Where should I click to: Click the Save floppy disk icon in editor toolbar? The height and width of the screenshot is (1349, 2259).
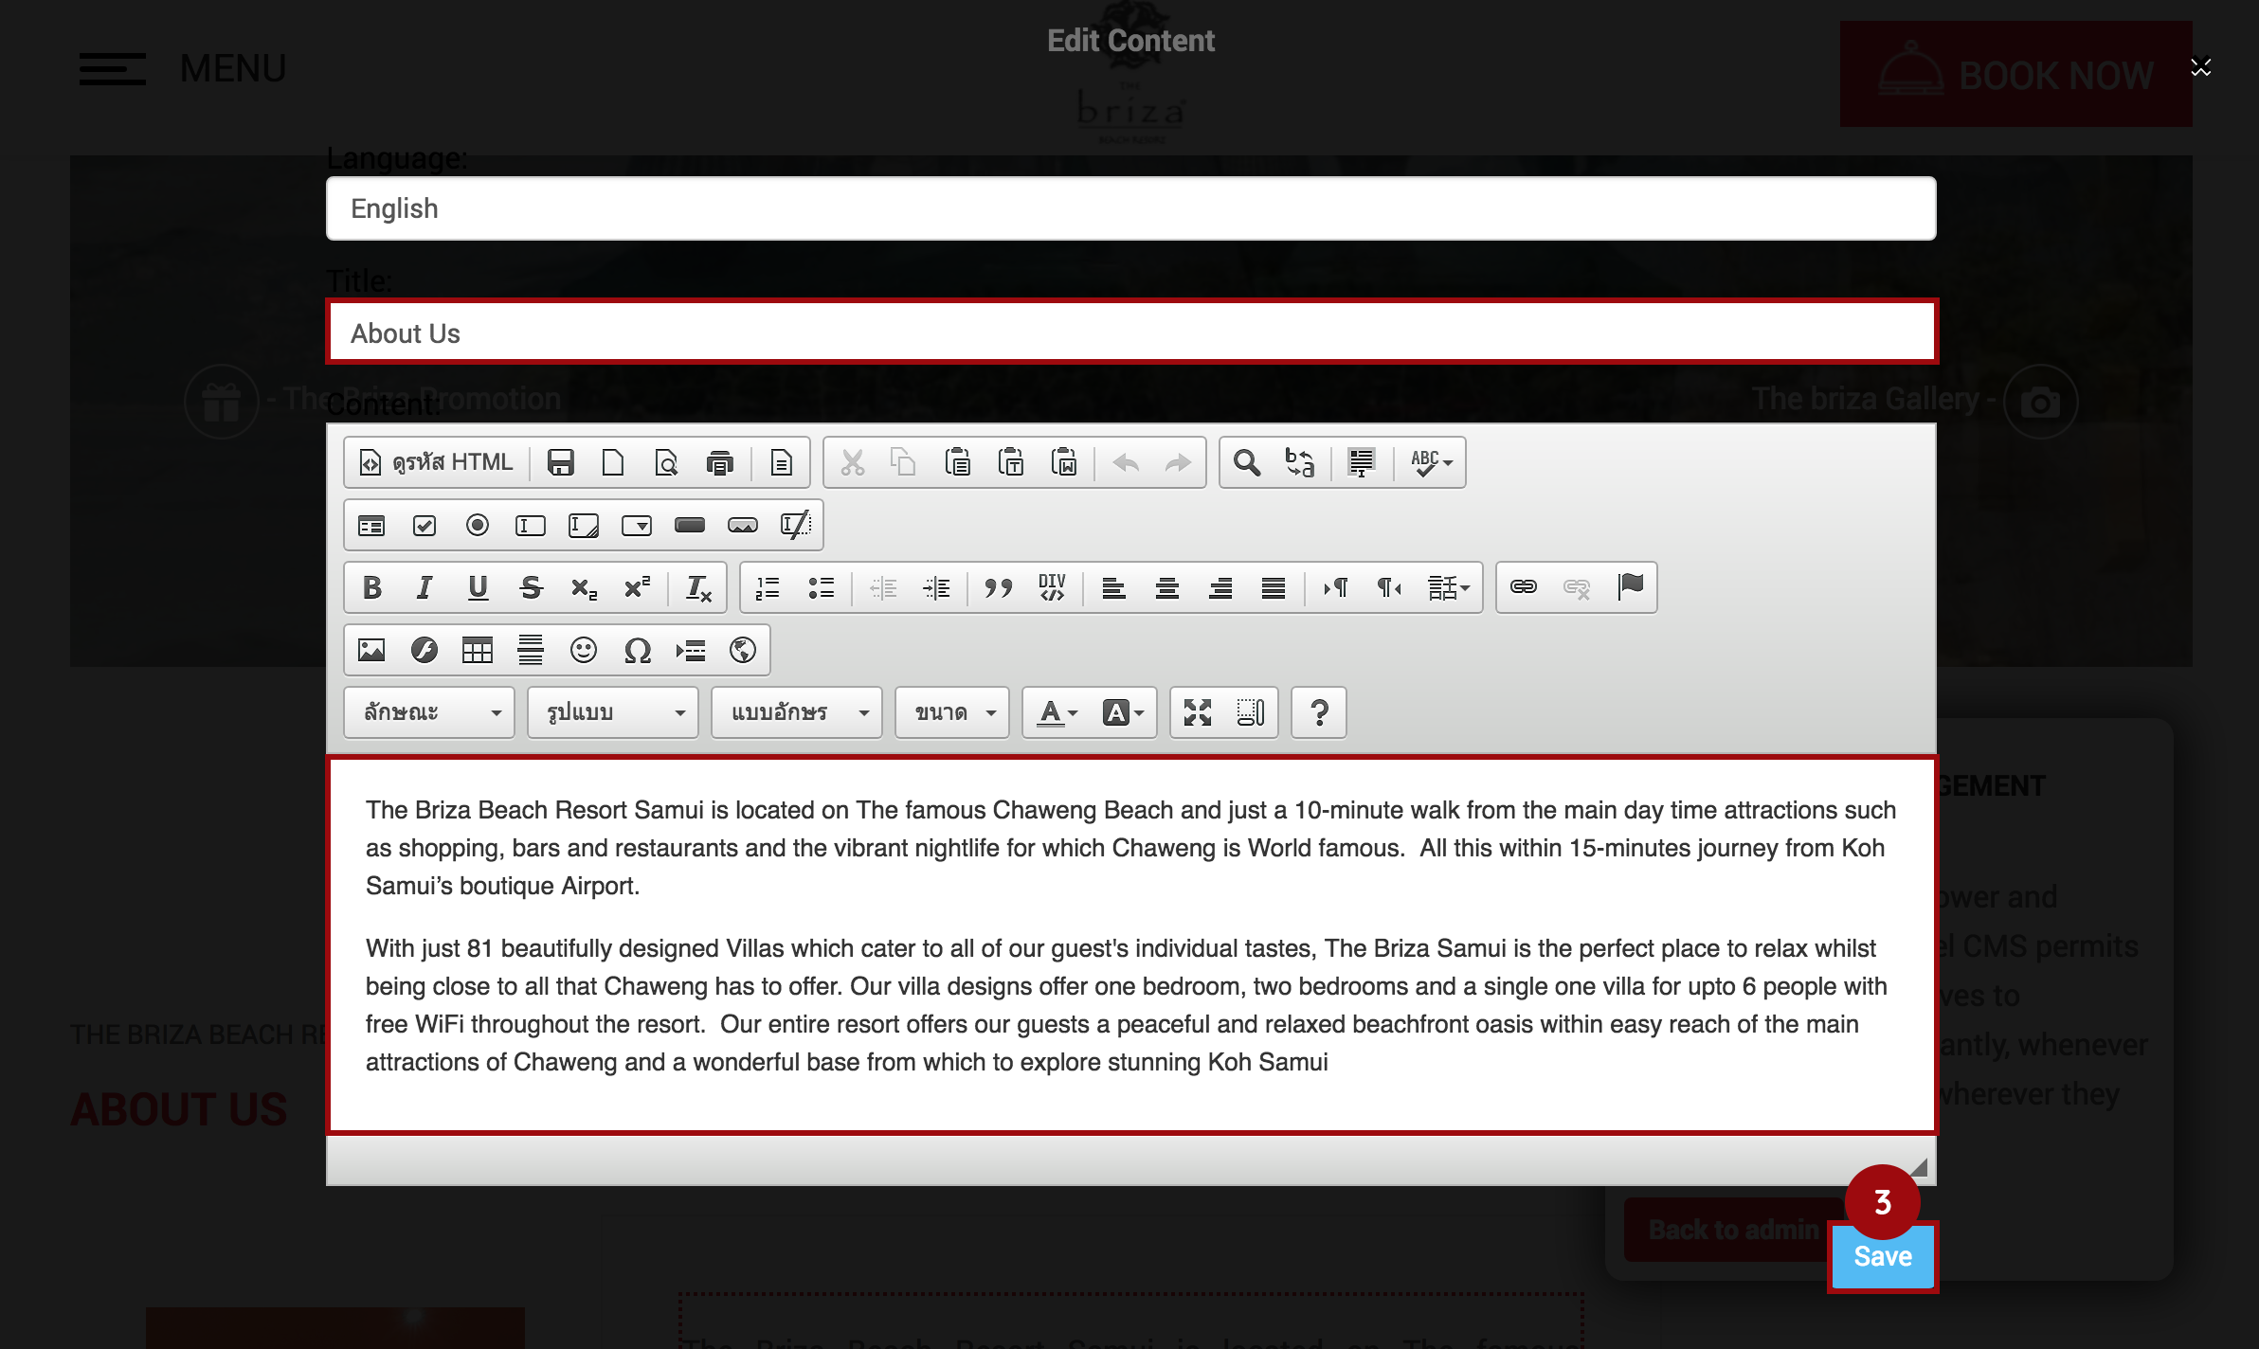coord(561,462)
